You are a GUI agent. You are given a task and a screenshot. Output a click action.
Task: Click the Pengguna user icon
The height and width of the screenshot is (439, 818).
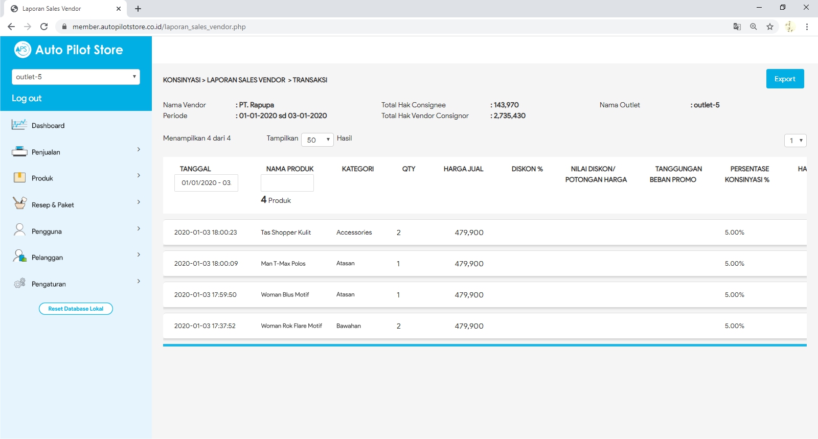[19, 230]
